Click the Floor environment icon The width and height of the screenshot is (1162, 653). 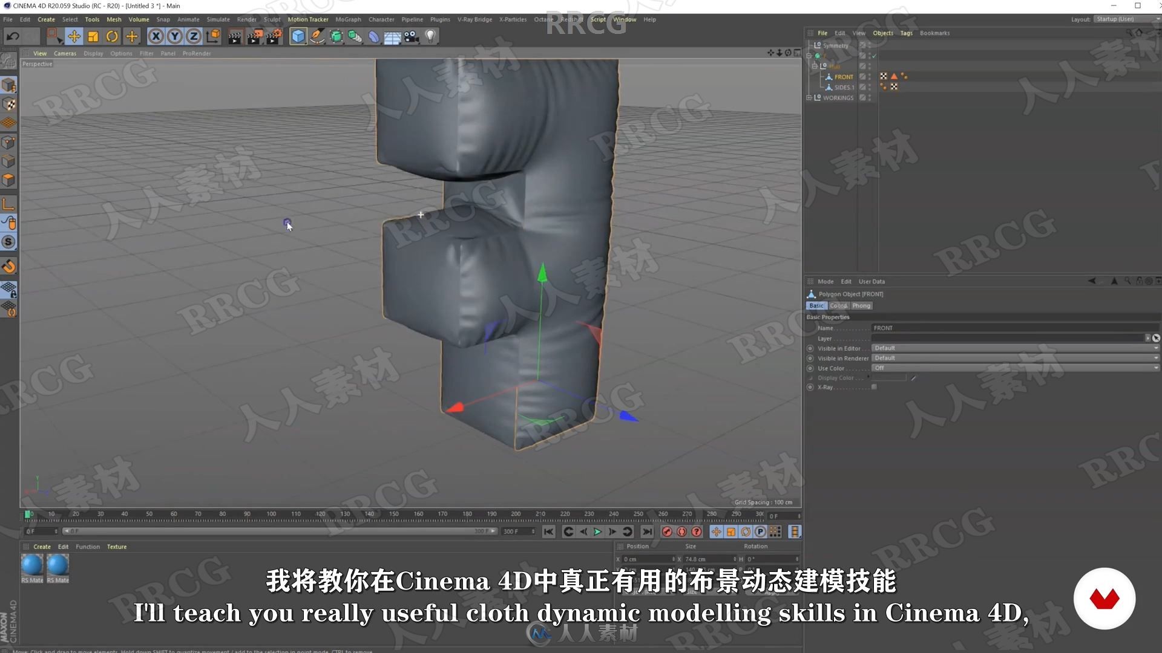click(x=393, y=37)
